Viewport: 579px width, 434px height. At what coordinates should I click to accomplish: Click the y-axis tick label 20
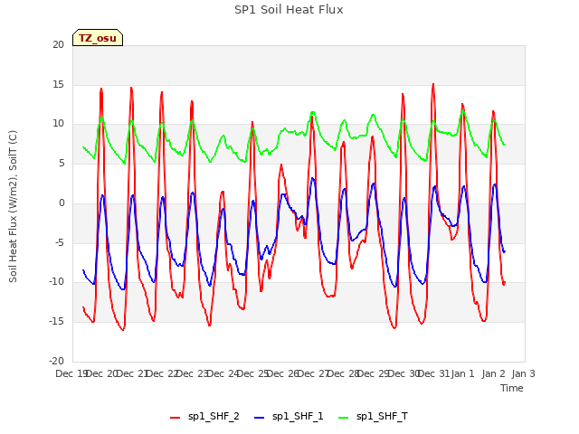[x=58, y=44]
